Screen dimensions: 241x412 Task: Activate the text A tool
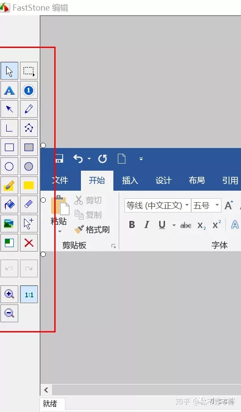tap(9, 90)
